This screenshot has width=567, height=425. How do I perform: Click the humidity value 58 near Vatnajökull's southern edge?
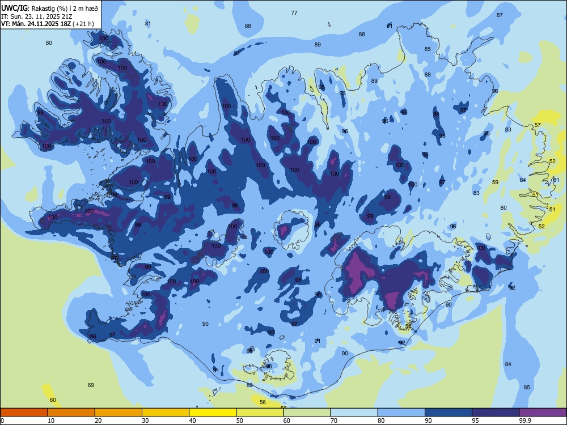pyautogui.click(x=408, y=326)
